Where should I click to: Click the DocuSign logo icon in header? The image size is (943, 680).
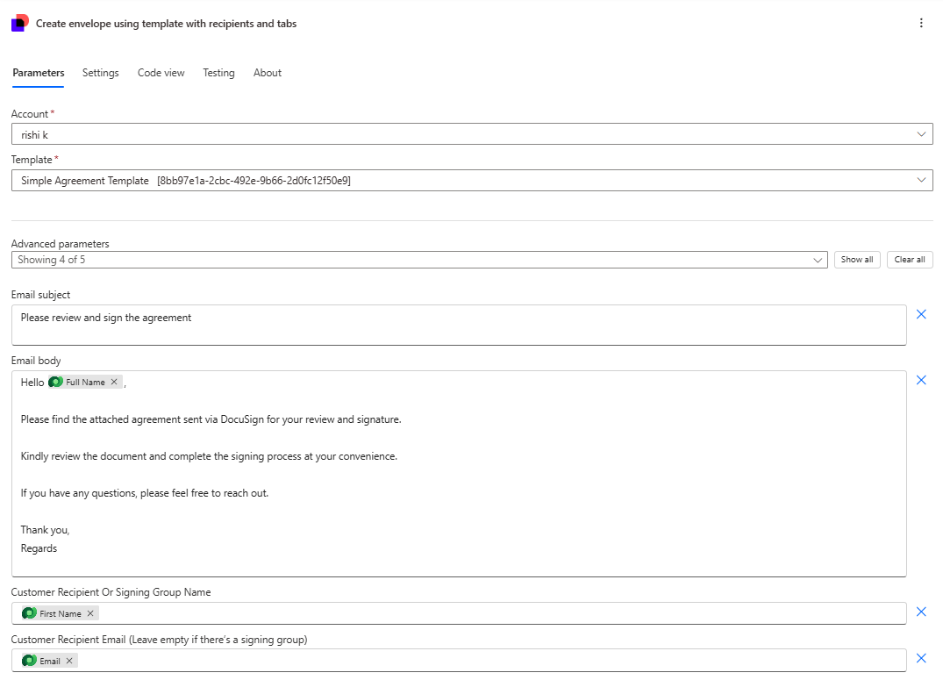click(x=19, y=24)
